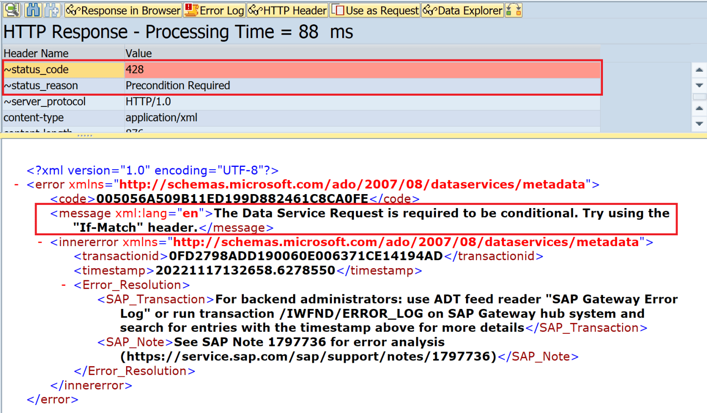Open Response in Browser

click(x=123, y=10)
